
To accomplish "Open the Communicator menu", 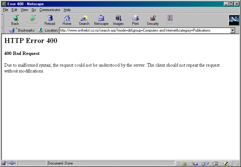I will tap(50, 10).
